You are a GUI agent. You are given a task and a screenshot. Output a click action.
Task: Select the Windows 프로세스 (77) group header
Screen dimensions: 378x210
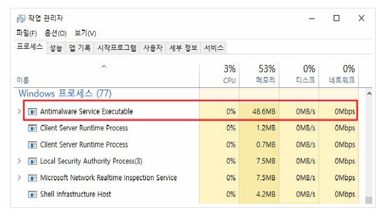click(x=65, y=94)
